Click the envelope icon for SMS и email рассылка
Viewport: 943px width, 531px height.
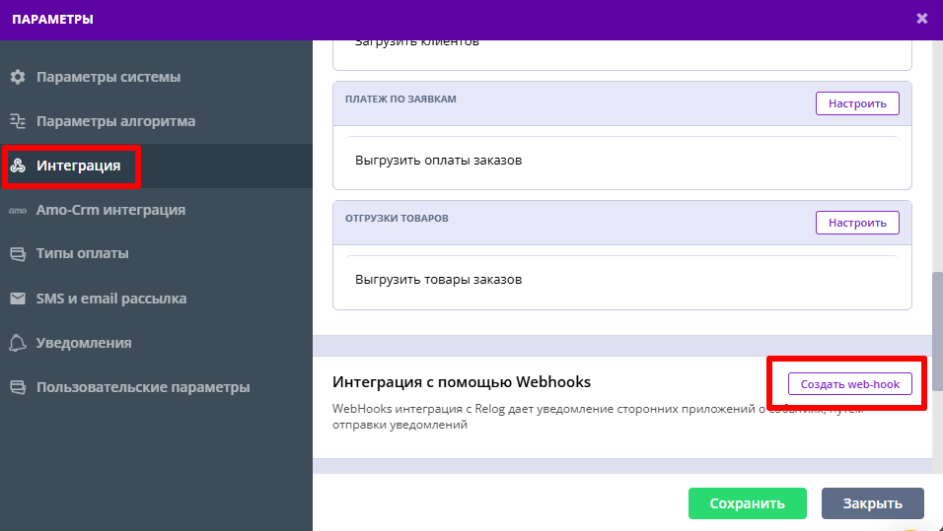tap(17, 299)
